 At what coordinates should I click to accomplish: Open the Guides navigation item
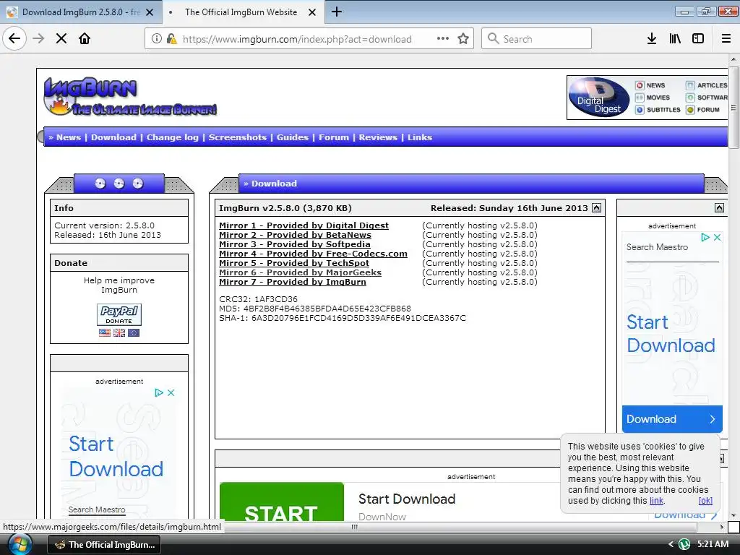(x=292, y=137)
